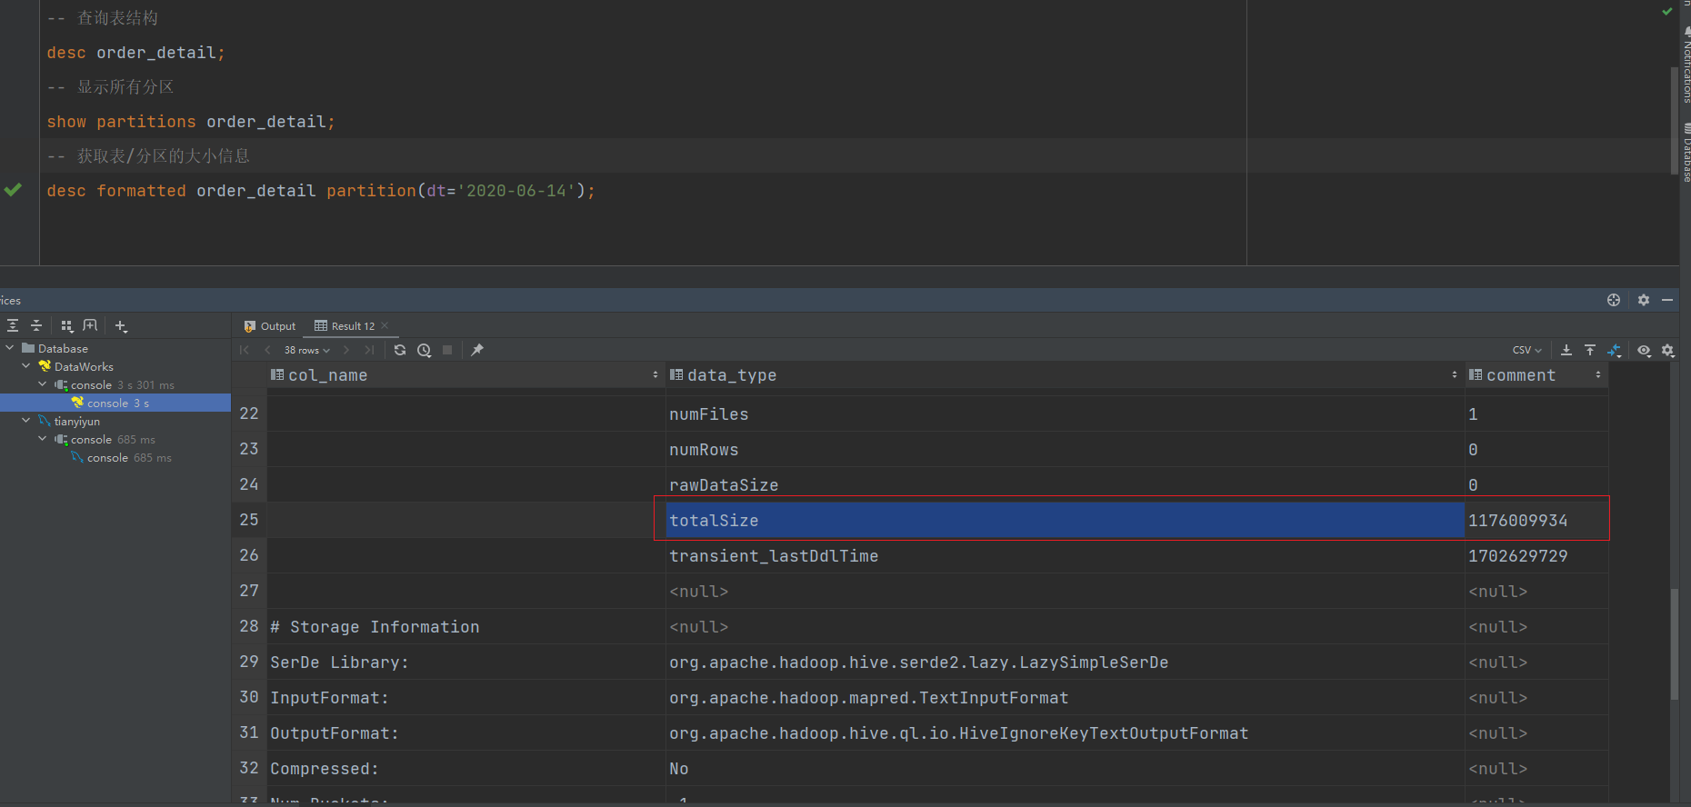The height and width of the screenshot is (807, 1691).
Task: Click the Open in New Tab icon
Action: [x=90, y=325]
